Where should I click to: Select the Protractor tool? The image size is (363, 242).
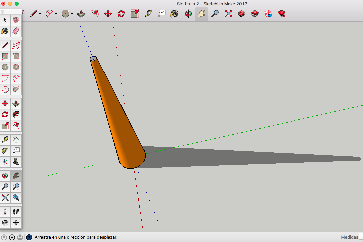[x=5, y=151]
